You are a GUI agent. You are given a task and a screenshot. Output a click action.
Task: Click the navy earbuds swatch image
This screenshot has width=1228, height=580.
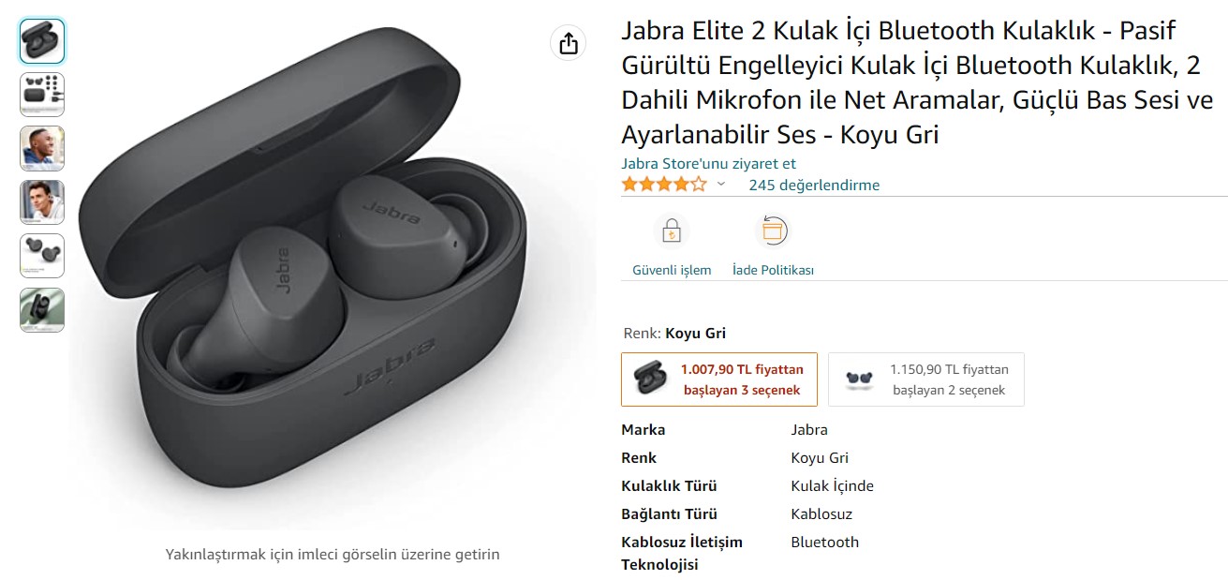(x=858, y=379)
